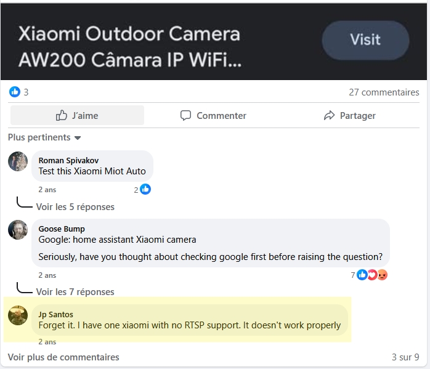Click the share arrow icon in Partager
The height and width of the screenshot is (369, 430).
tap(329, 115)
